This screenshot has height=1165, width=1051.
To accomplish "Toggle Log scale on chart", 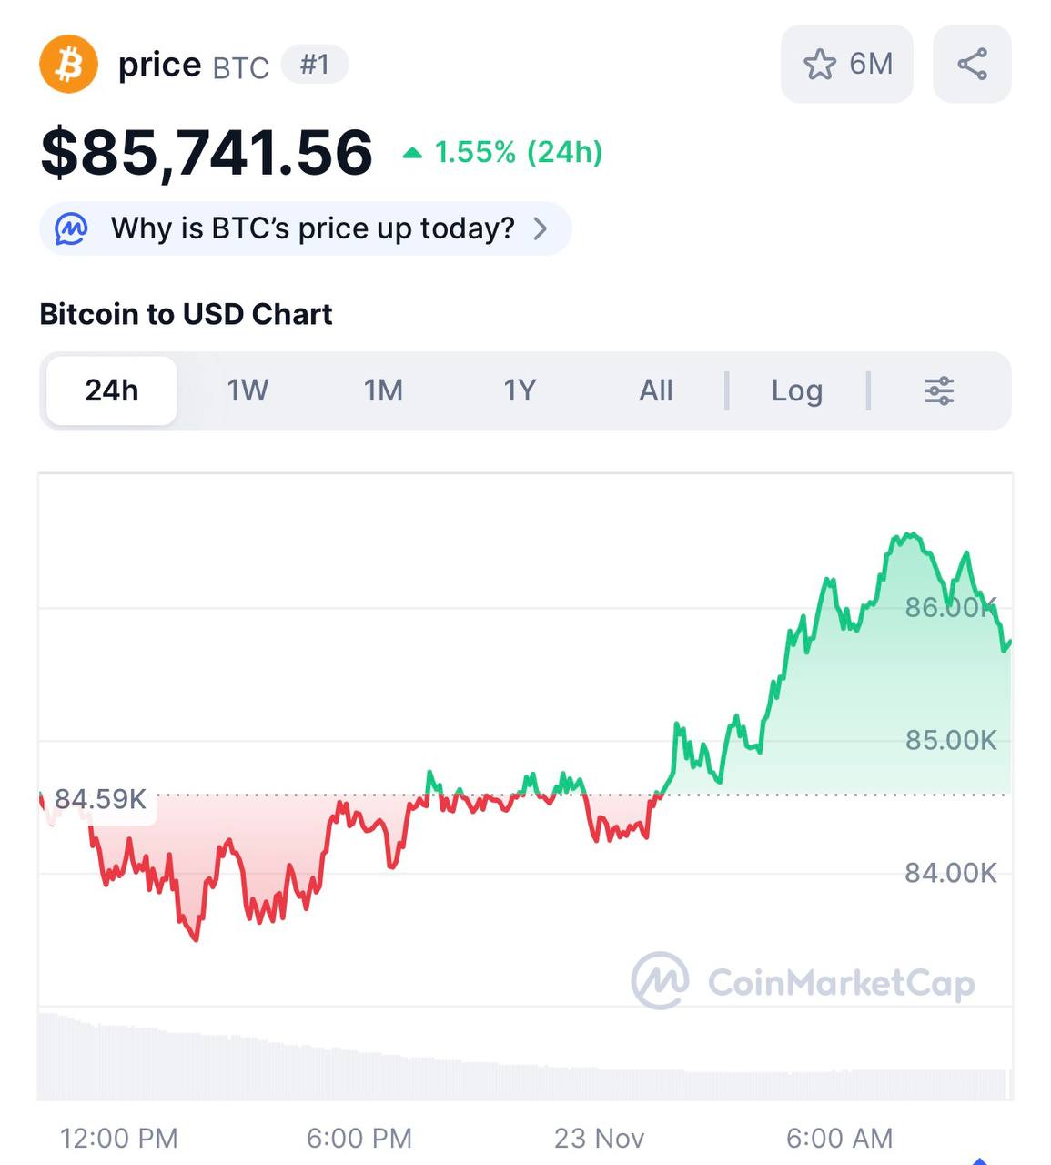I will tap(796, 390).
